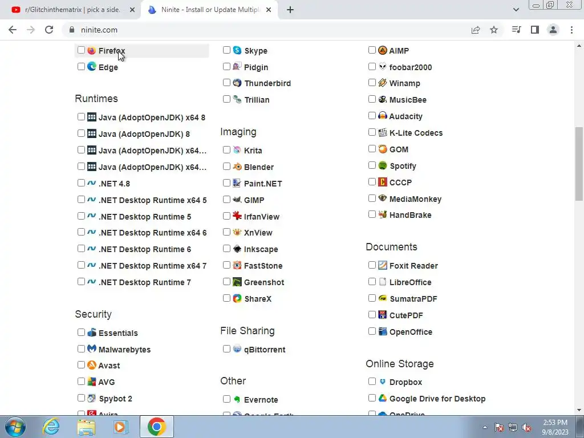Click the muted volume tray icon
This screenshot has width=584, height=438.
[526, 428]
